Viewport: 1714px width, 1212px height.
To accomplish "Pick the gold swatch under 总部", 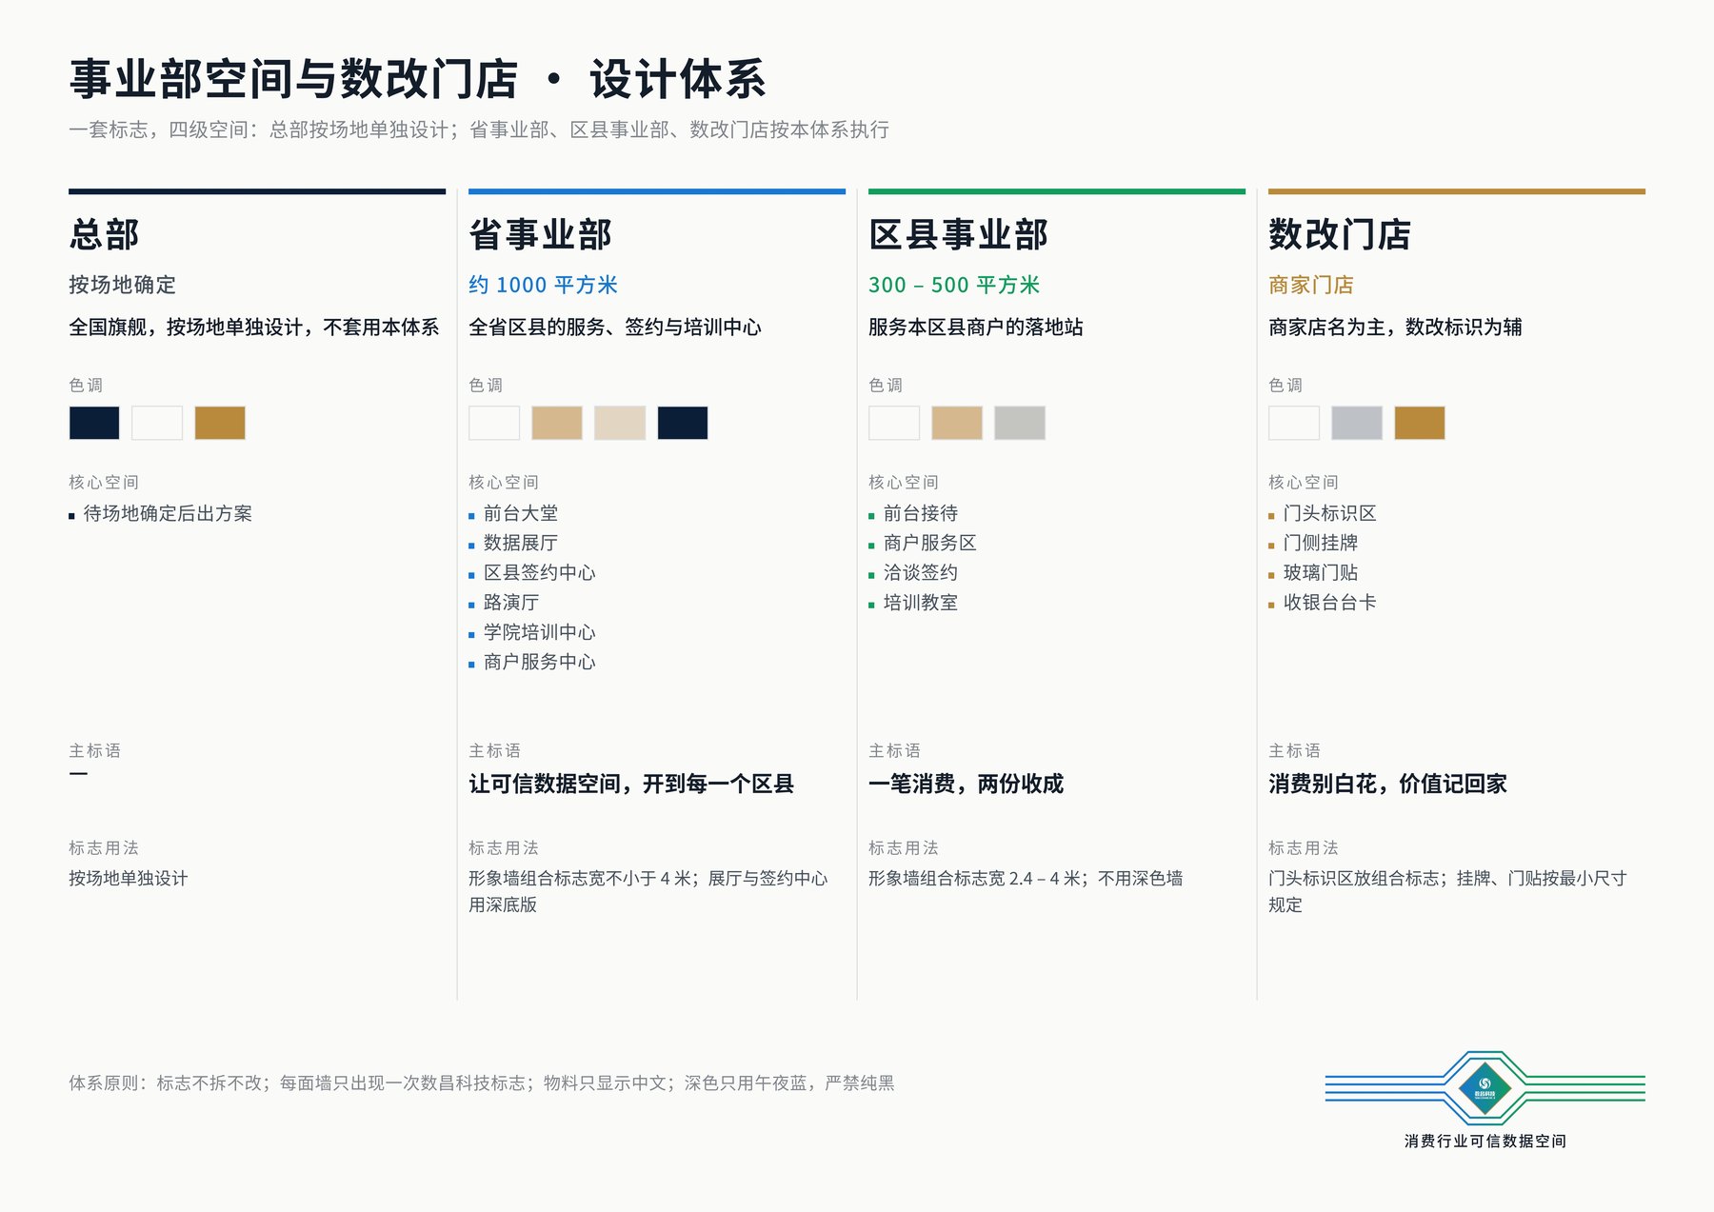I will click(x=220, y=423).
